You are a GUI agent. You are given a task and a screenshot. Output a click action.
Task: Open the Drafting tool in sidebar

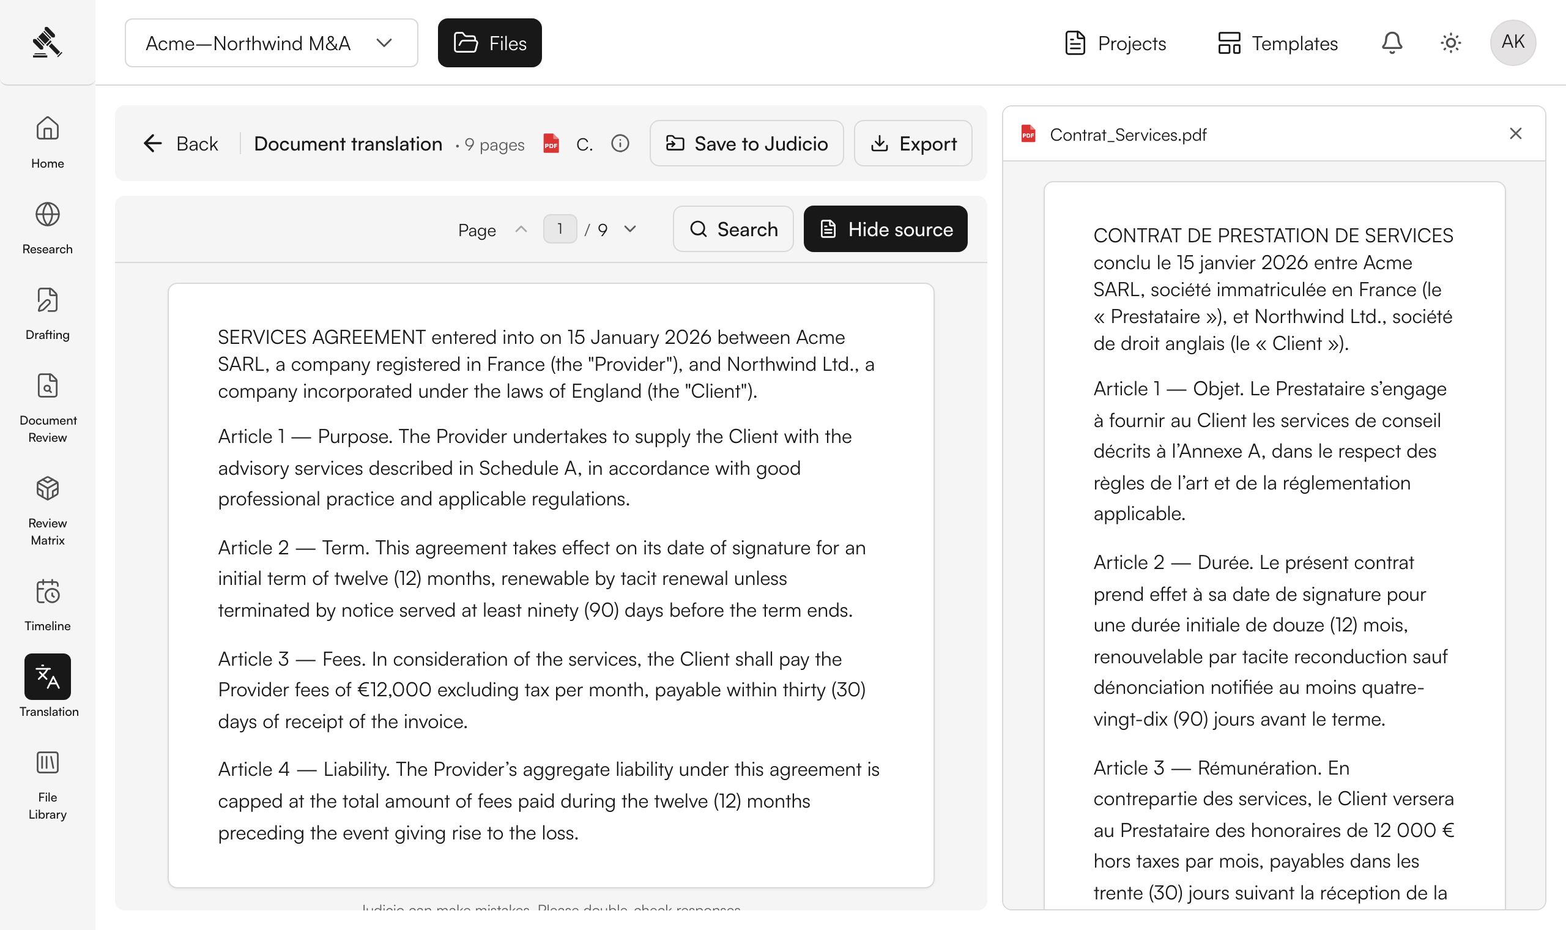pyautogui.click(x=48, y=301)
